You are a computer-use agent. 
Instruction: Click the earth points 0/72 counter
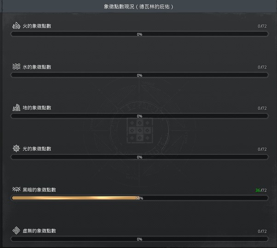click(262, 108)
